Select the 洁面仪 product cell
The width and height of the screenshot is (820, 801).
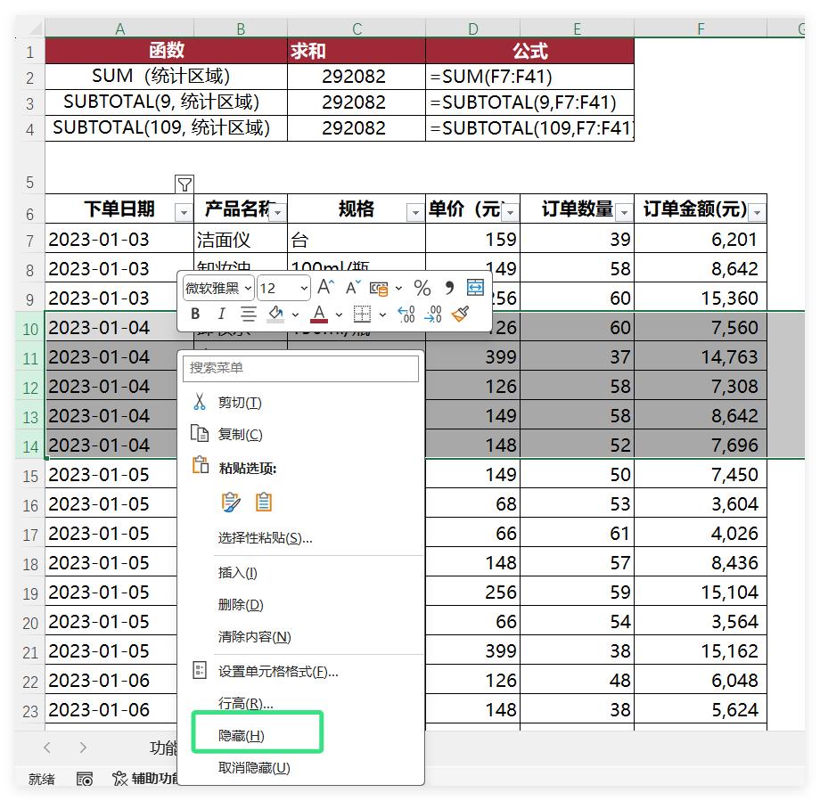tap(241, 240)
